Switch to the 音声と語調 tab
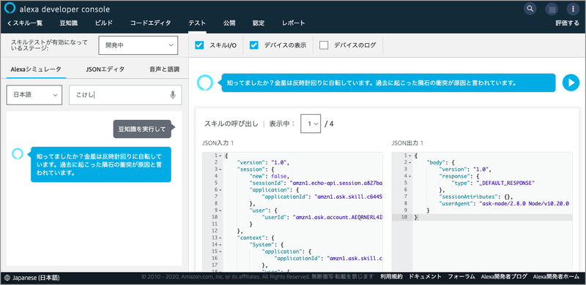The width and height of the screenshot is (586, 285). [164, 69]
